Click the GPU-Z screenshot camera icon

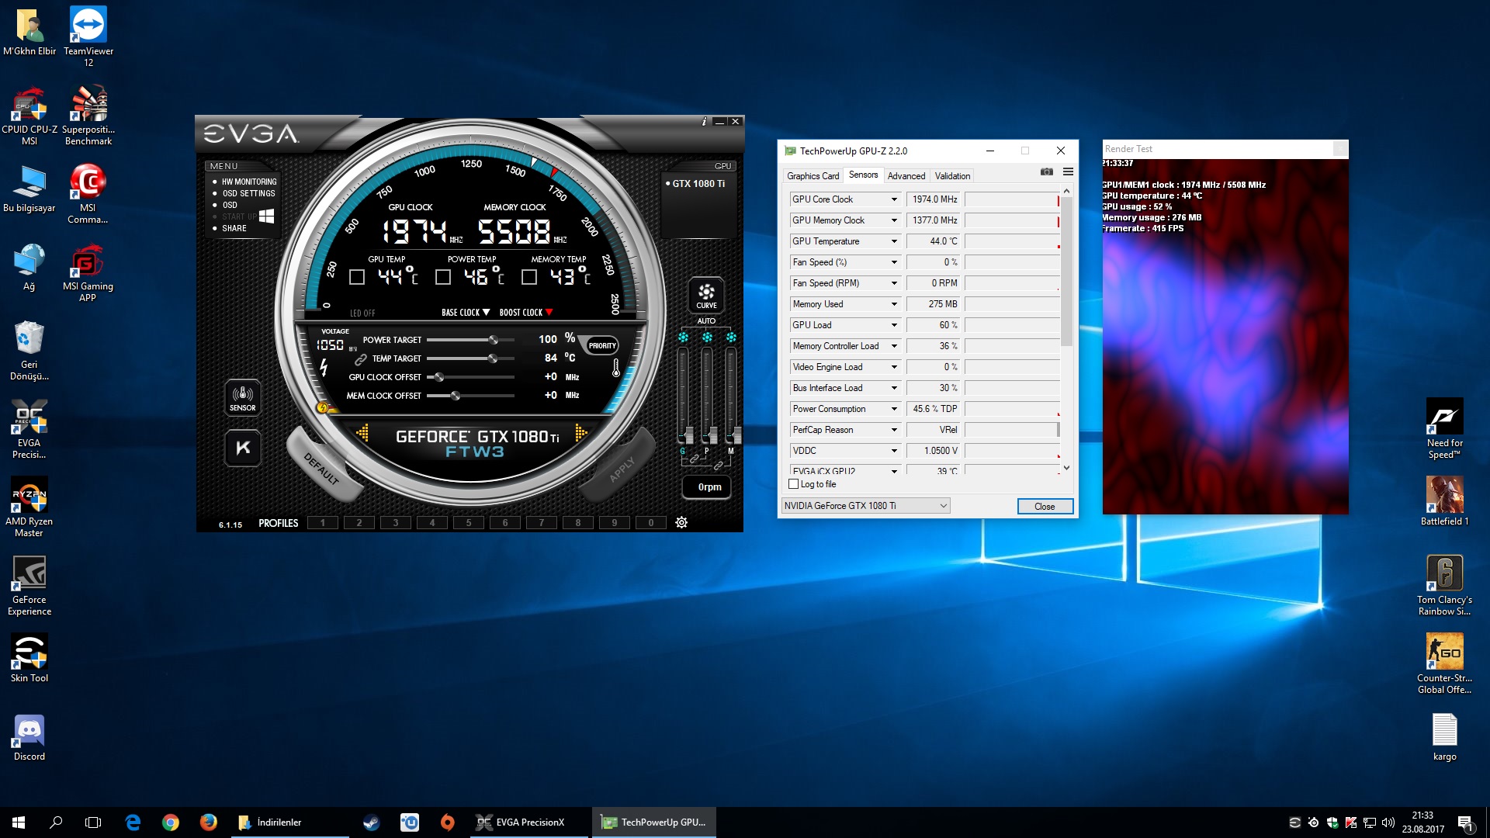[1047, 171]
